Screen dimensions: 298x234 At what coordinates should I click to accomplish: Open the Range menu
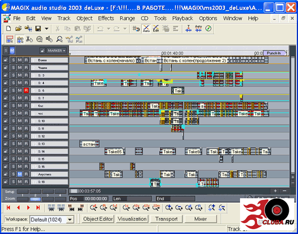tap(127, 18)
